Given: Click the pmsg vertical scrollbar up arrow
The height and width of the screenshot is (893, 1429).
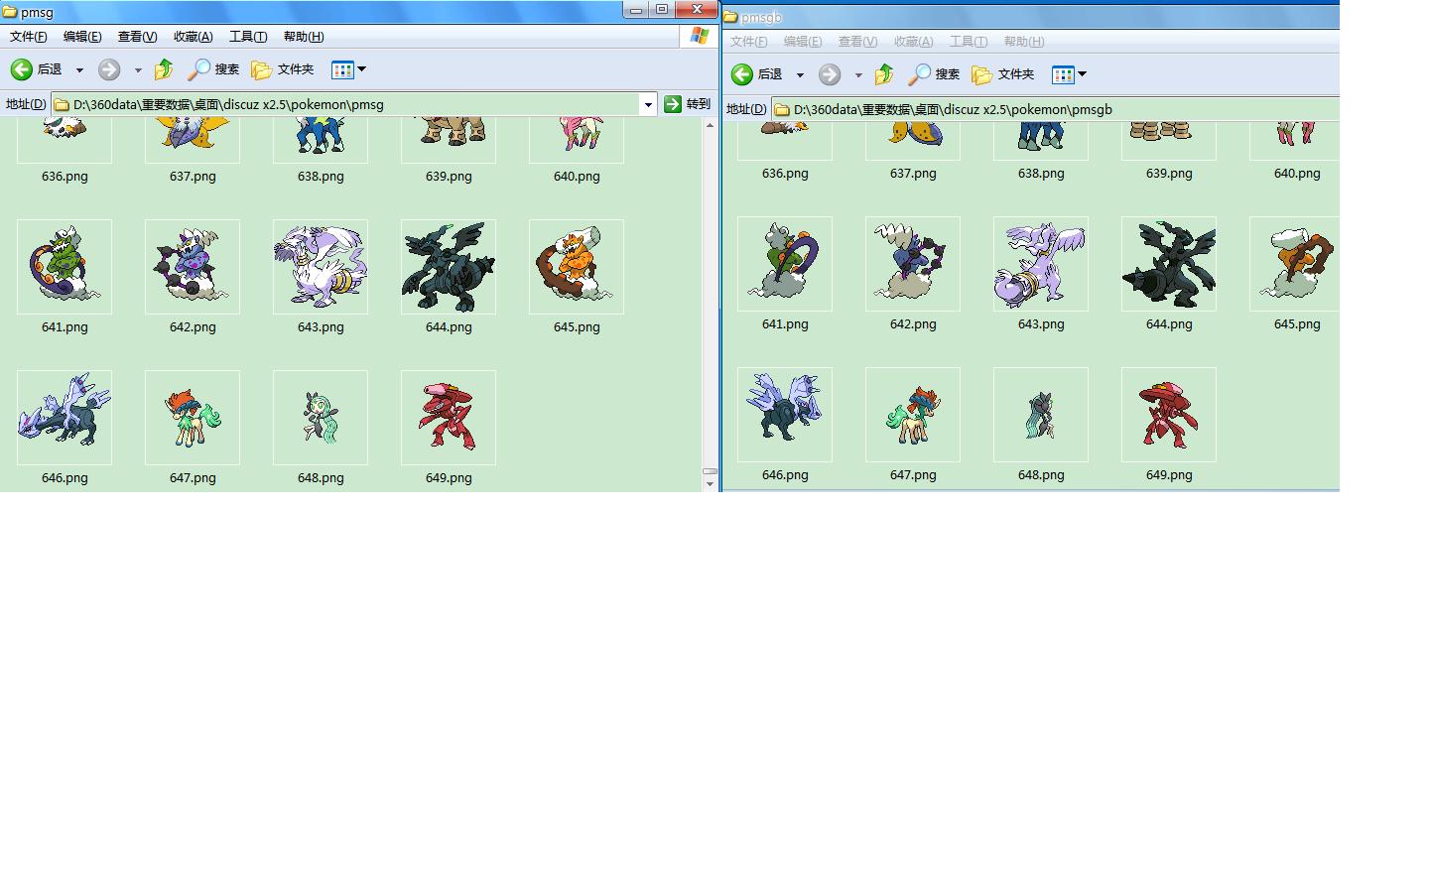Looking at the screenshot, I should (710, 125).
